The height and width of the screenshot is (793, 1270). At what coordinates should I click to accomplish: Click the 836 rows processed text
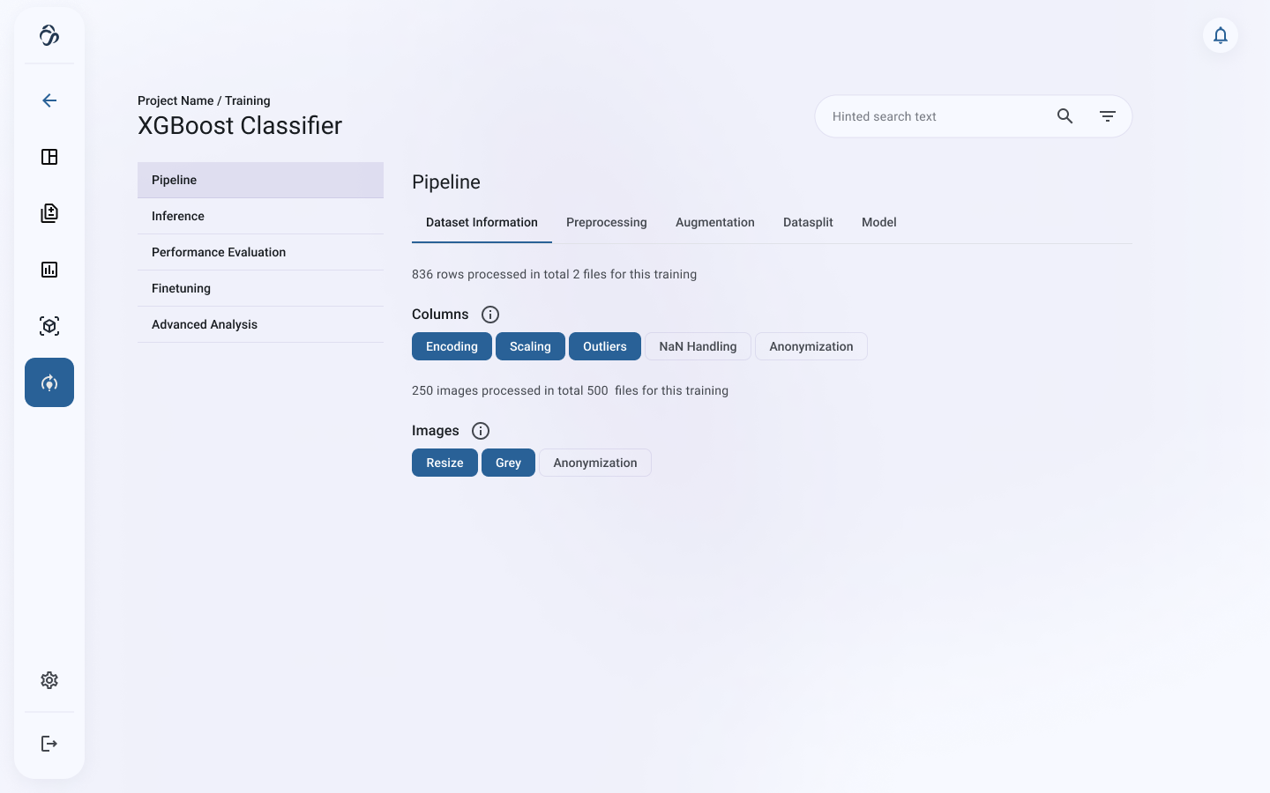[x=554, y=274]
